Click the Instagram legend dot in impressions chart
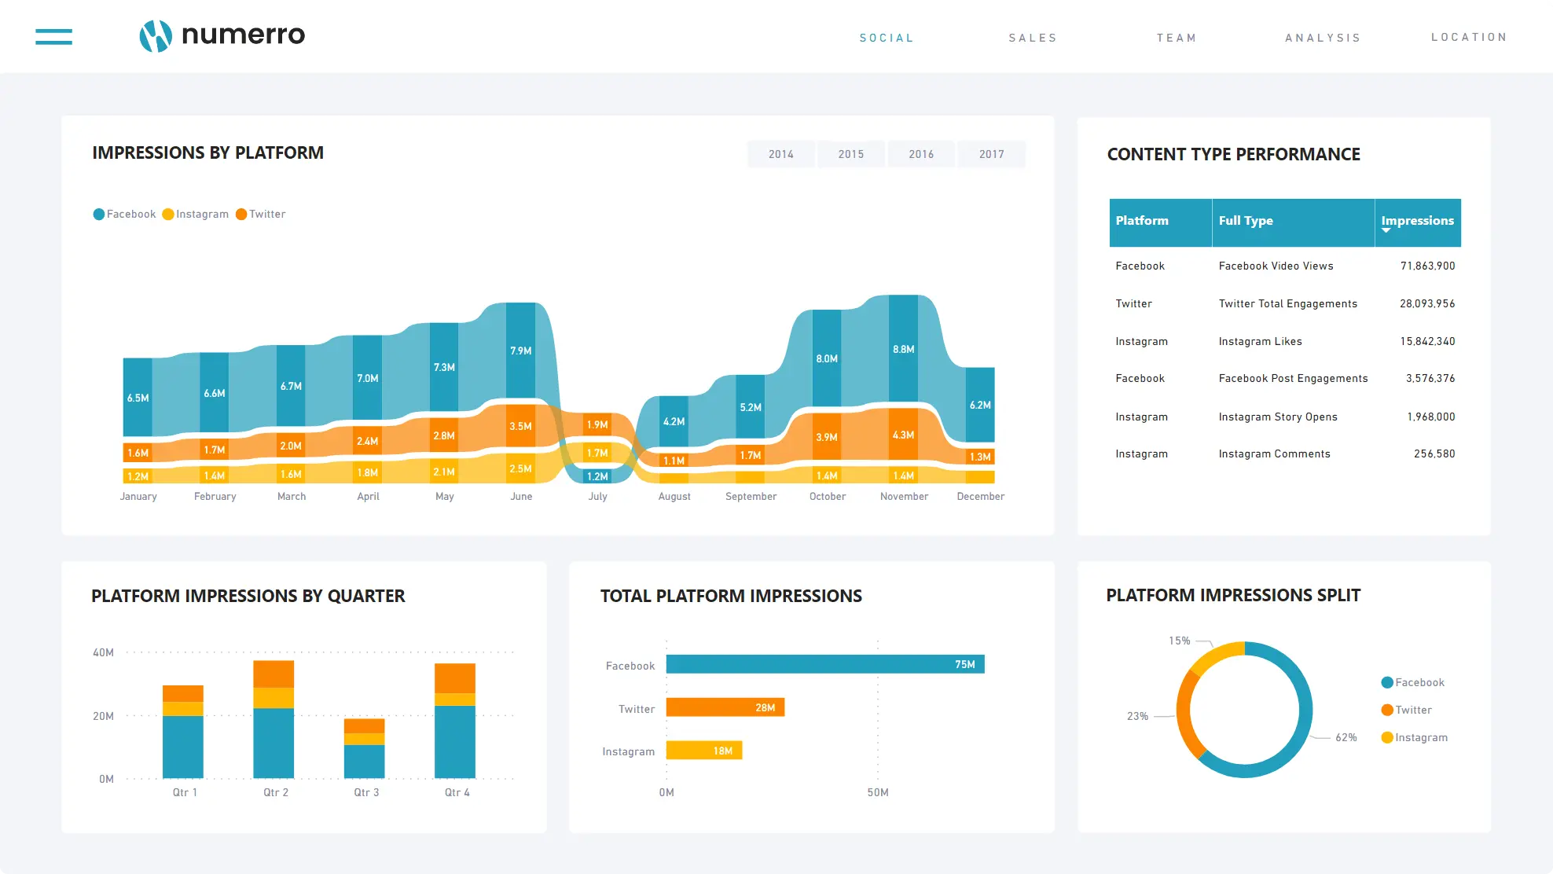 [168, 215]
